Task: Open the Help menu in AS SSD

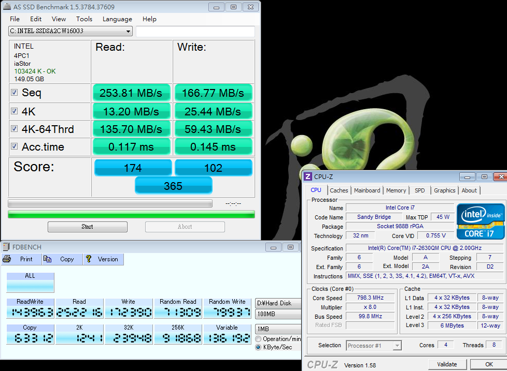Action: pyautogui.click(x=149, y=19)
